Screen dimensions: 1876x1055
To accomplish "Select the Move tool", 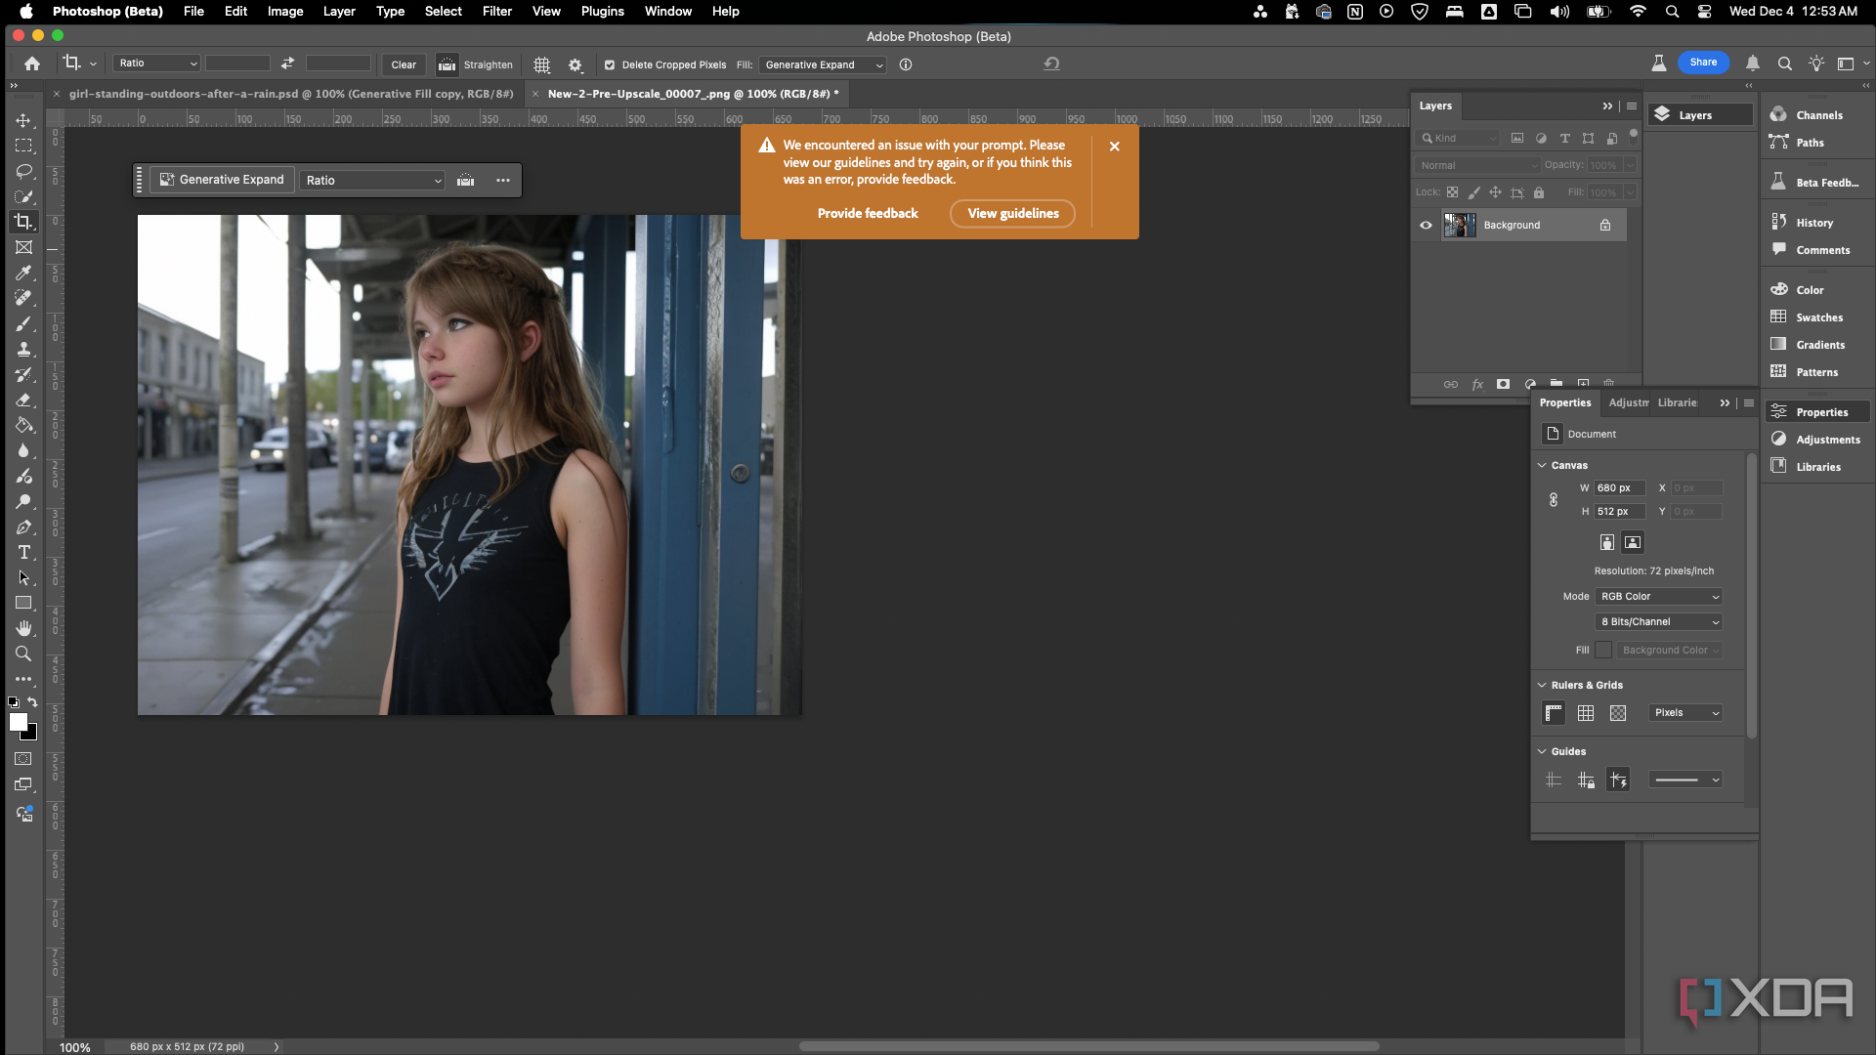I will [23, 120].
